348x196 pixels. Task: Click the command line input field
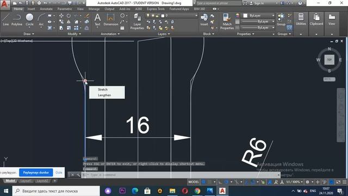(x=181, y=175)
